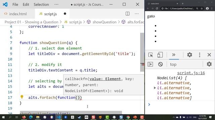Open Steam from the taskbar
The width and height of the screenshot is (215, 120).
[x=79, y=117]
